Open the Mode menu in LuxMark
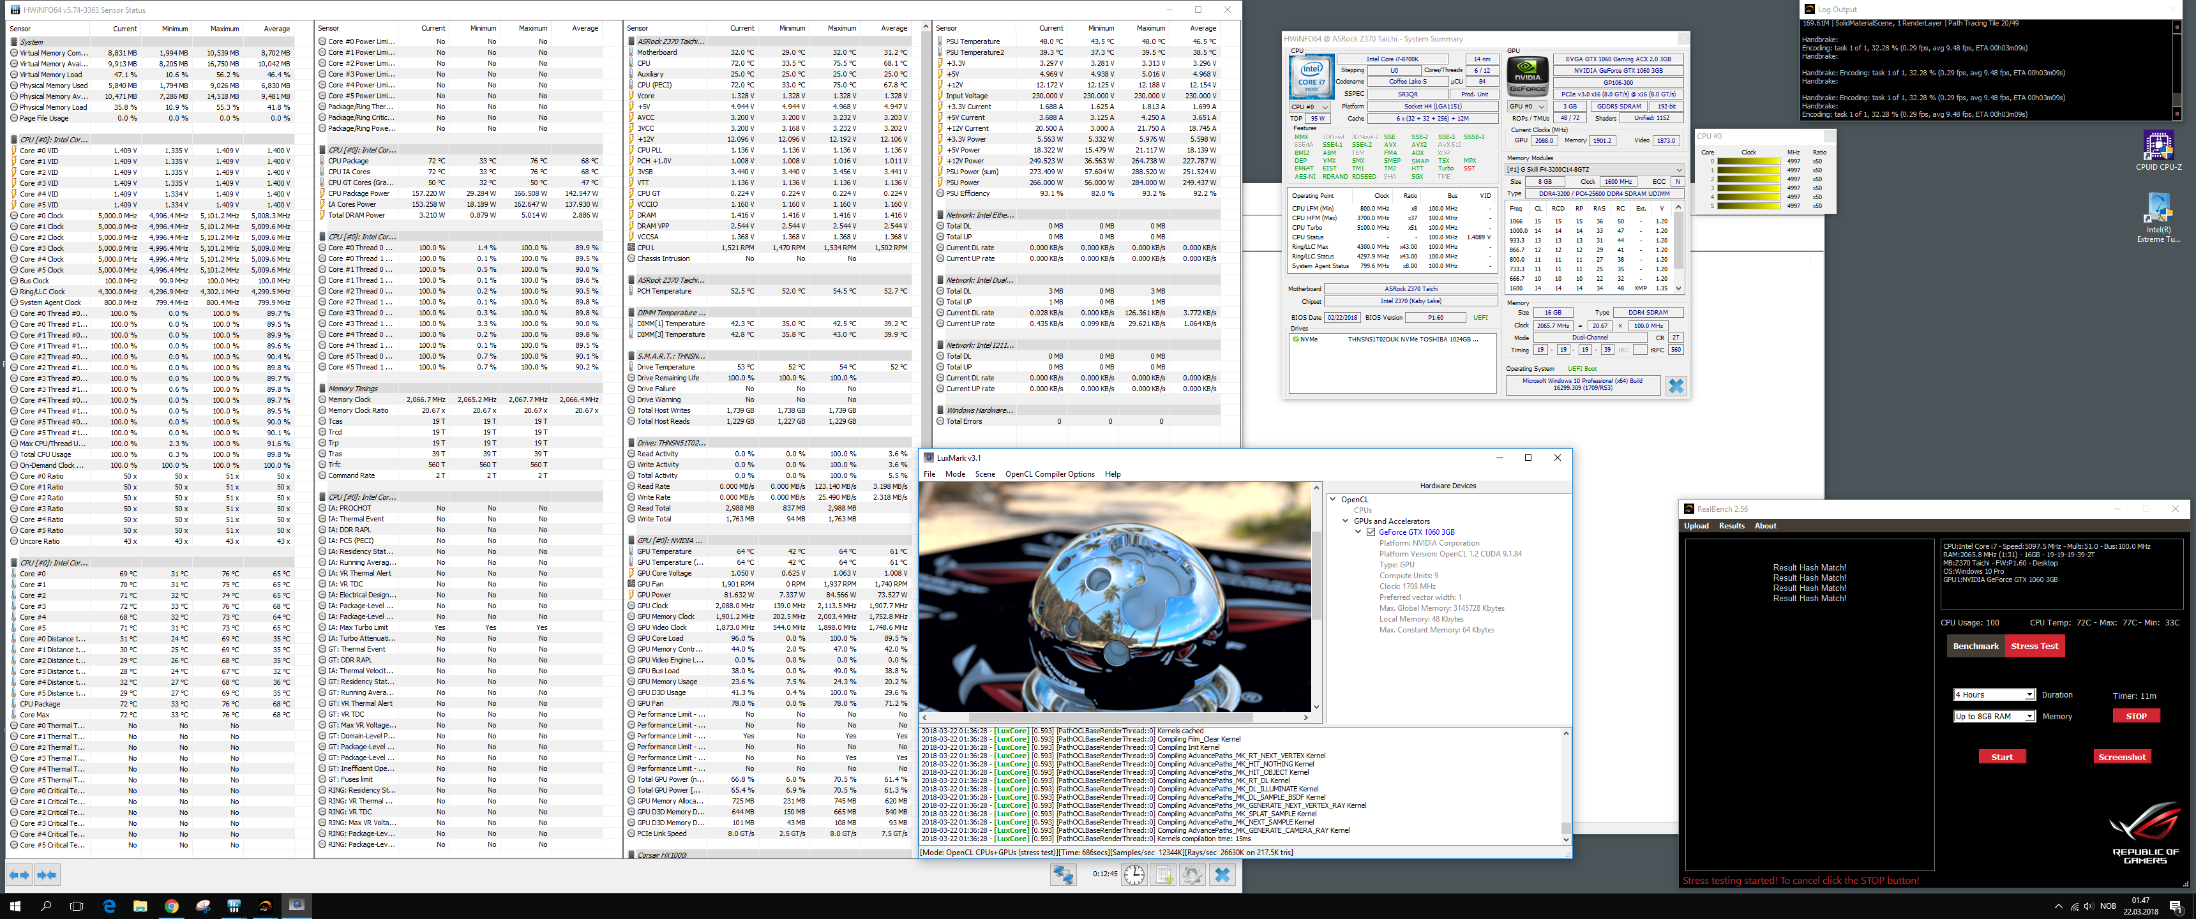Image resolution: width=2196 pixels, height=919 pixels. (955, 475)
